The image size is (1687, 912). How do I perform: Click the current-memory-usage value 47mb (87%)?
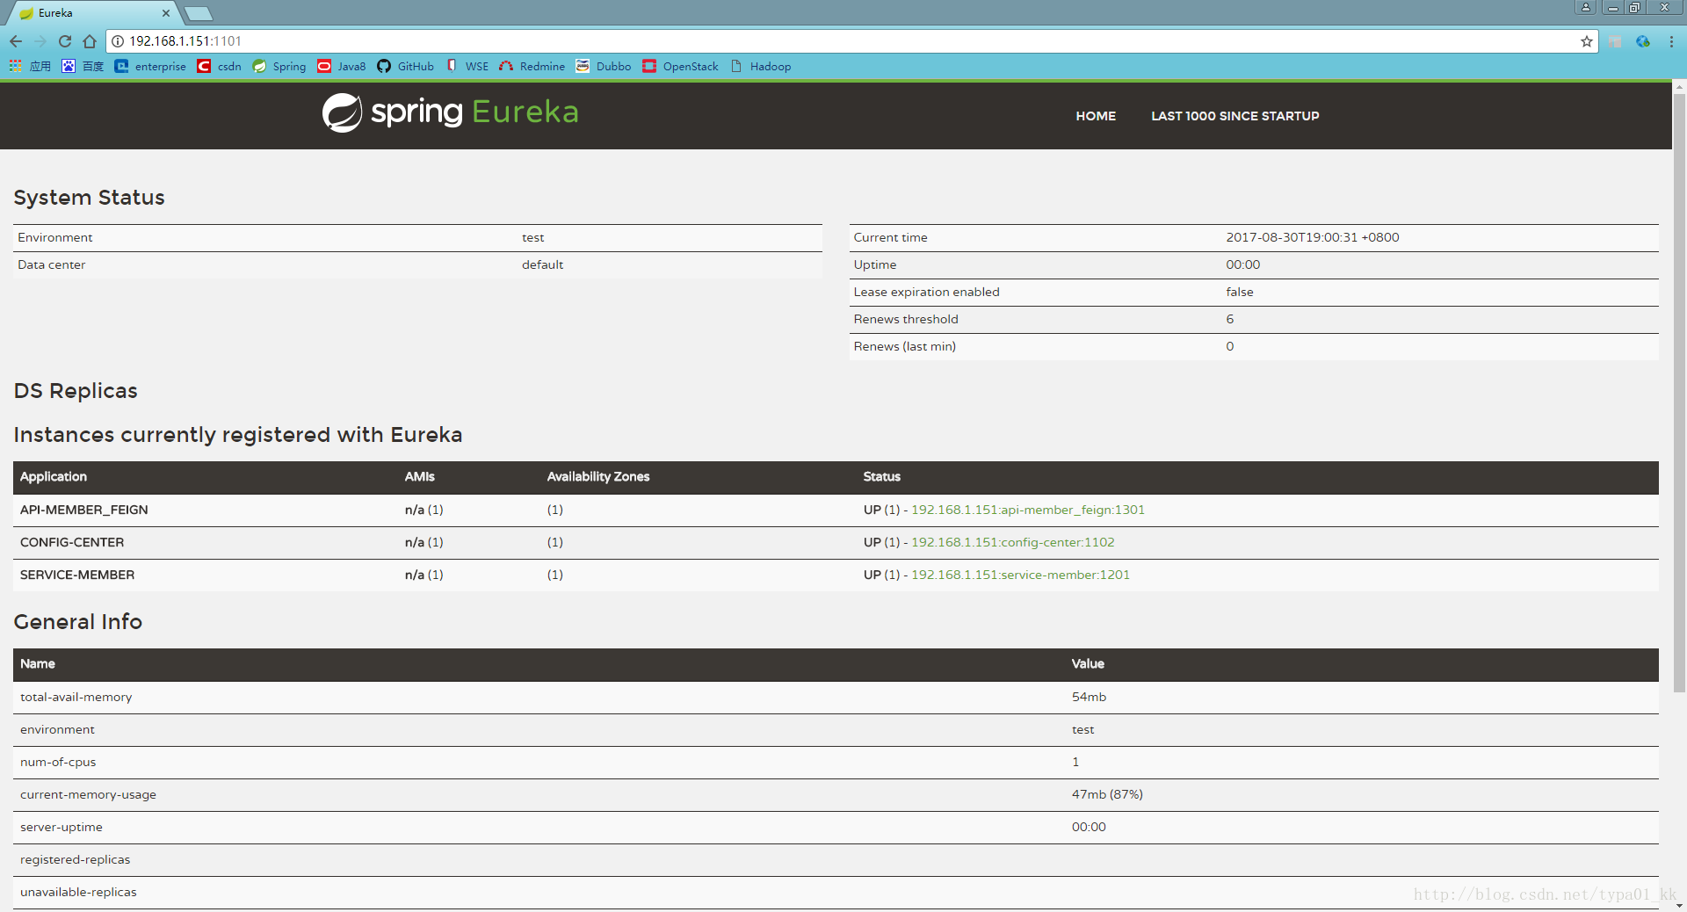point(1107,794)
